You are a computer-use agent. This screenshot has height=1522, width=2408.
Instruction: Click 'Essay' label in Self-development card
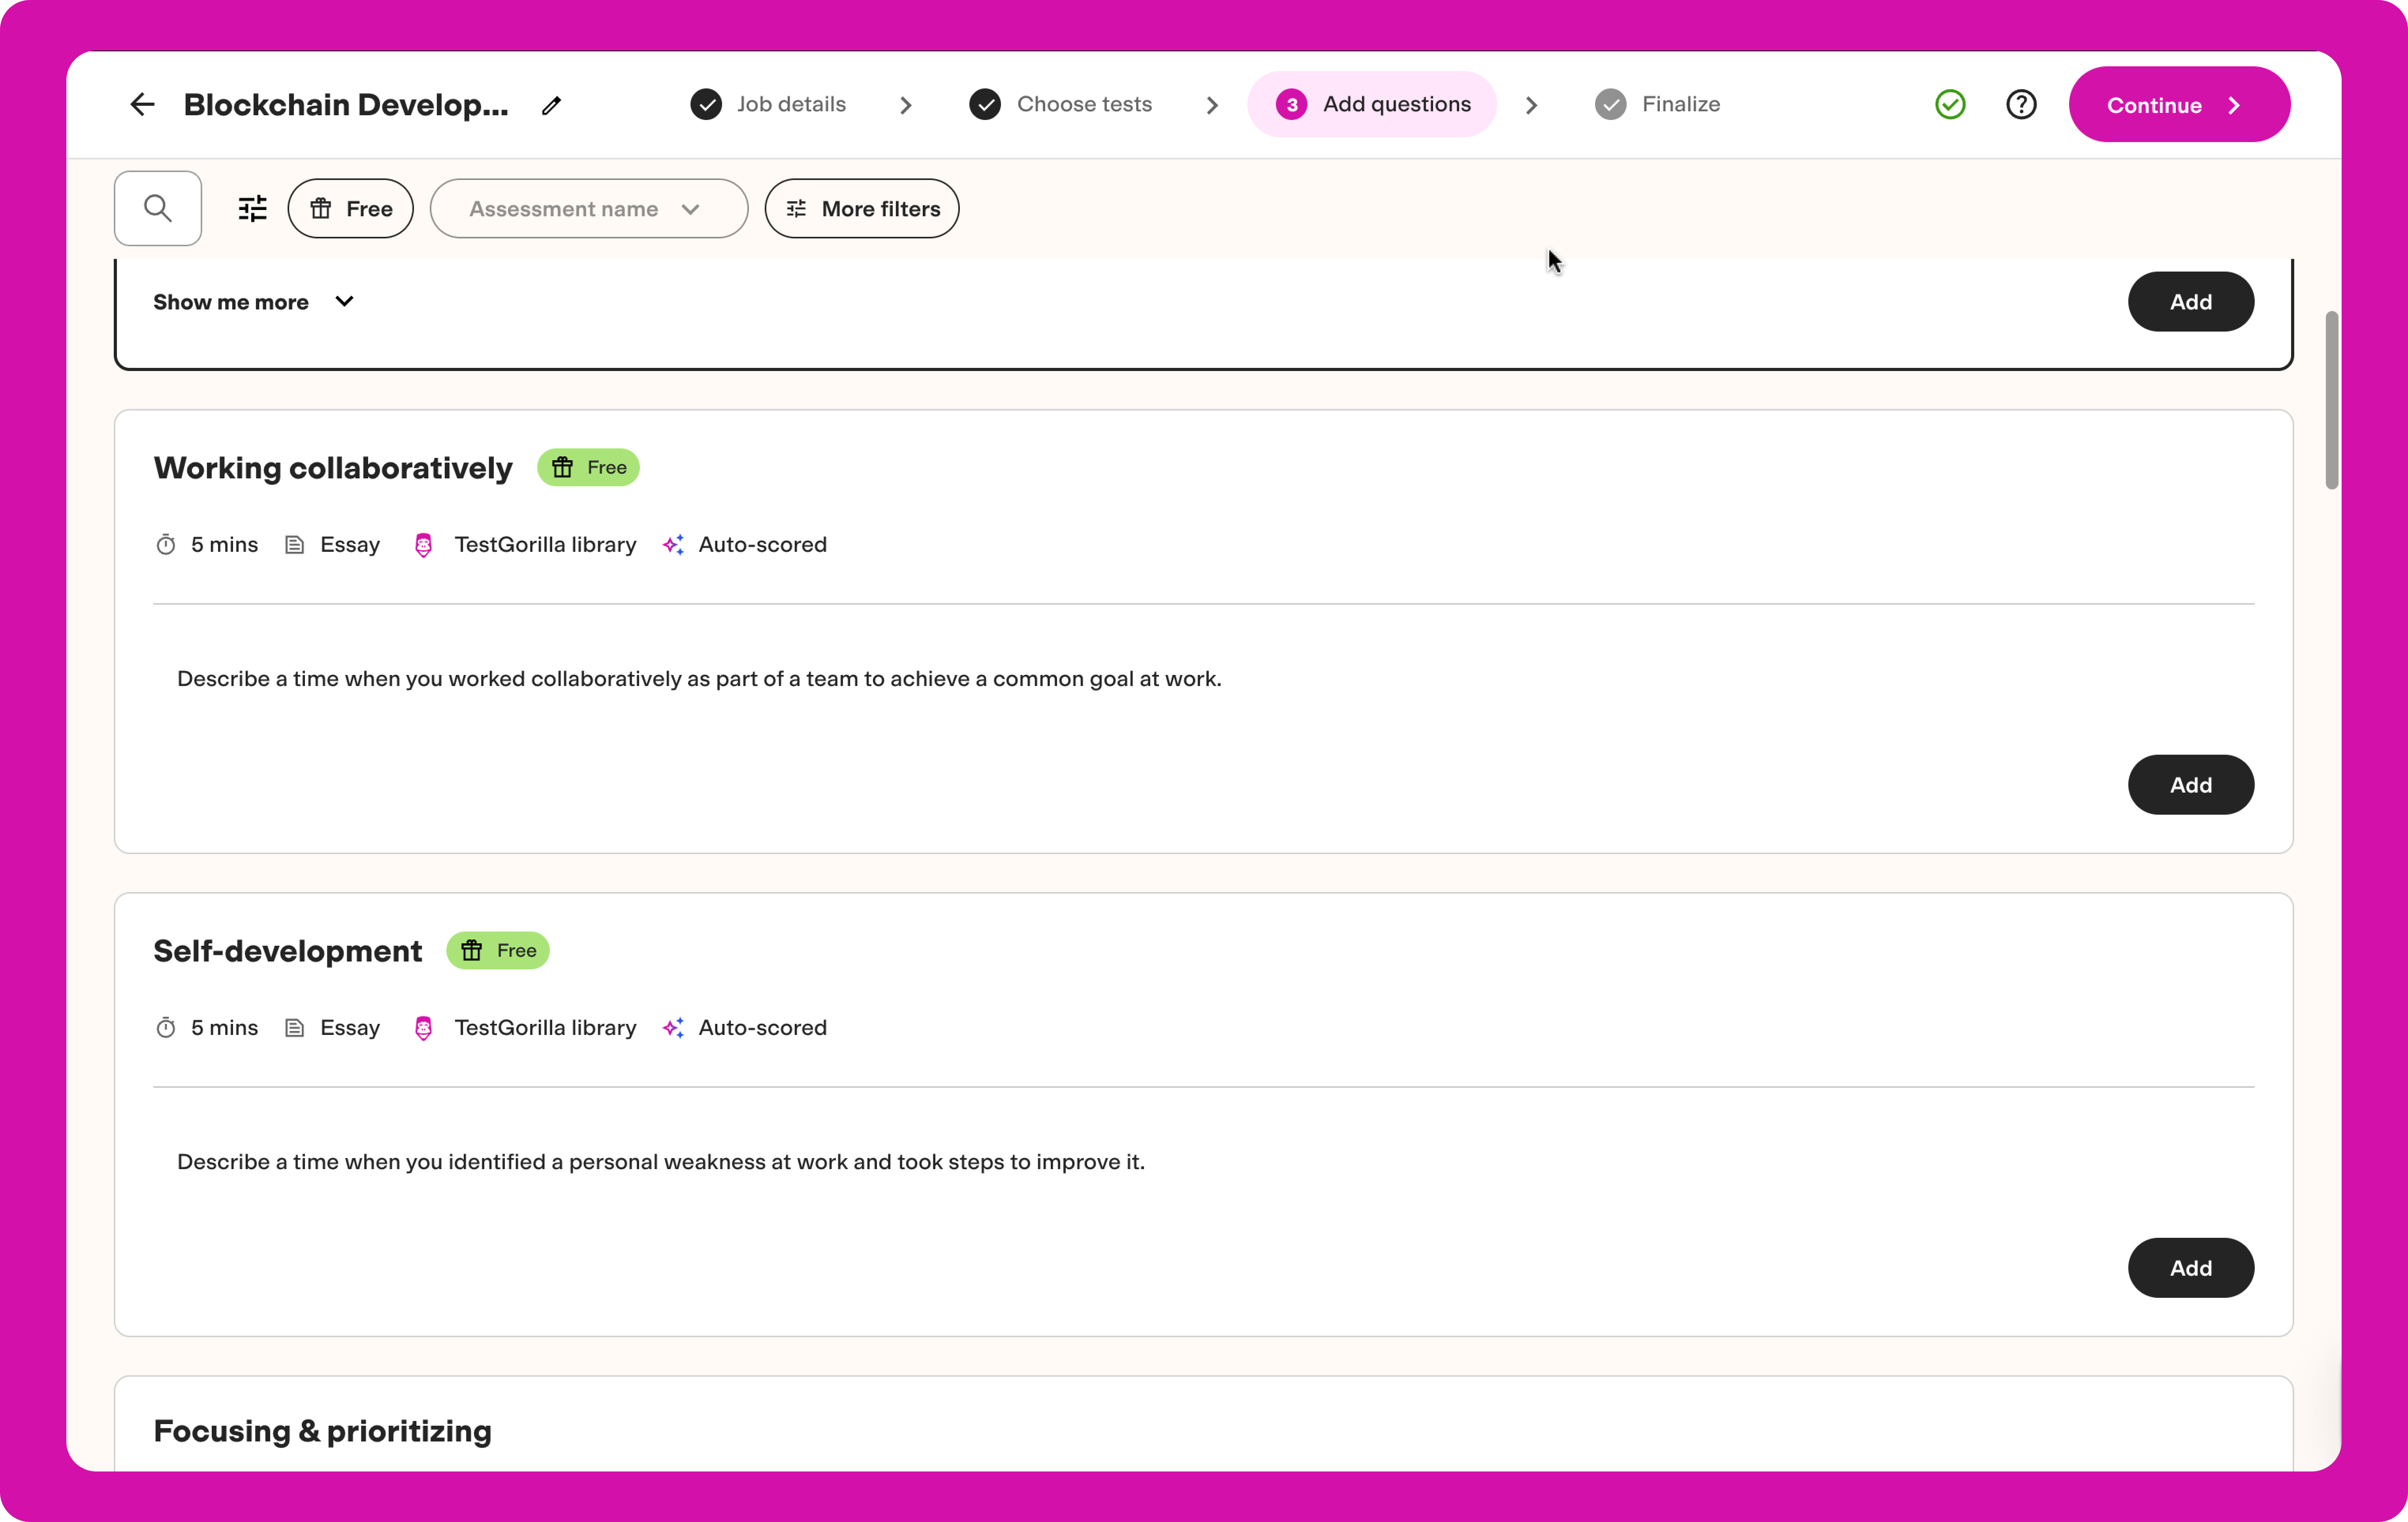coord(350,1027)
